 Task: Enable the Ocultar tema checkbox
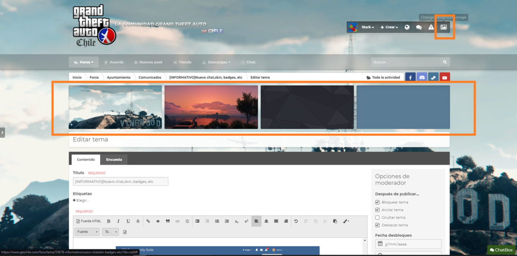click(377, 218)
